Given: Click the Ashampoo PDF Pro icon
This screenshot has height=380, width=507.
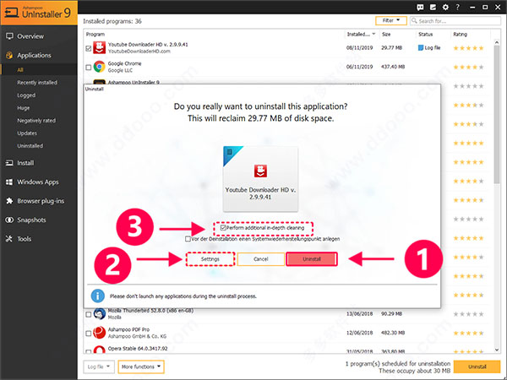Looking at the screenshot, I should pyautogui.click(x=99, y=333).
